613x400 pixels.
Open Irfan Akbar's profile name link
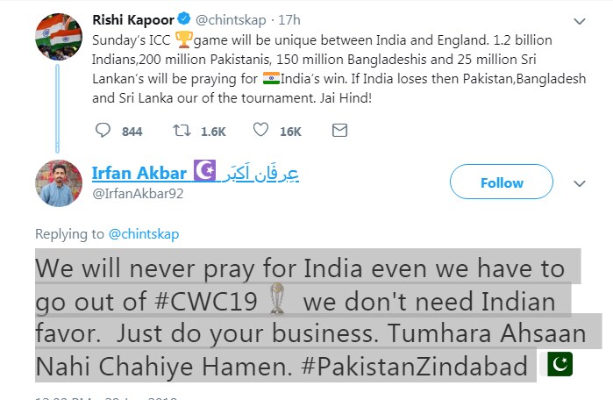point(139,173)
